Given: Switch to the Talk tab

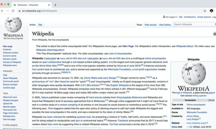Looking at the screenshot, I should pyautogui.click(x=40, y=25).
